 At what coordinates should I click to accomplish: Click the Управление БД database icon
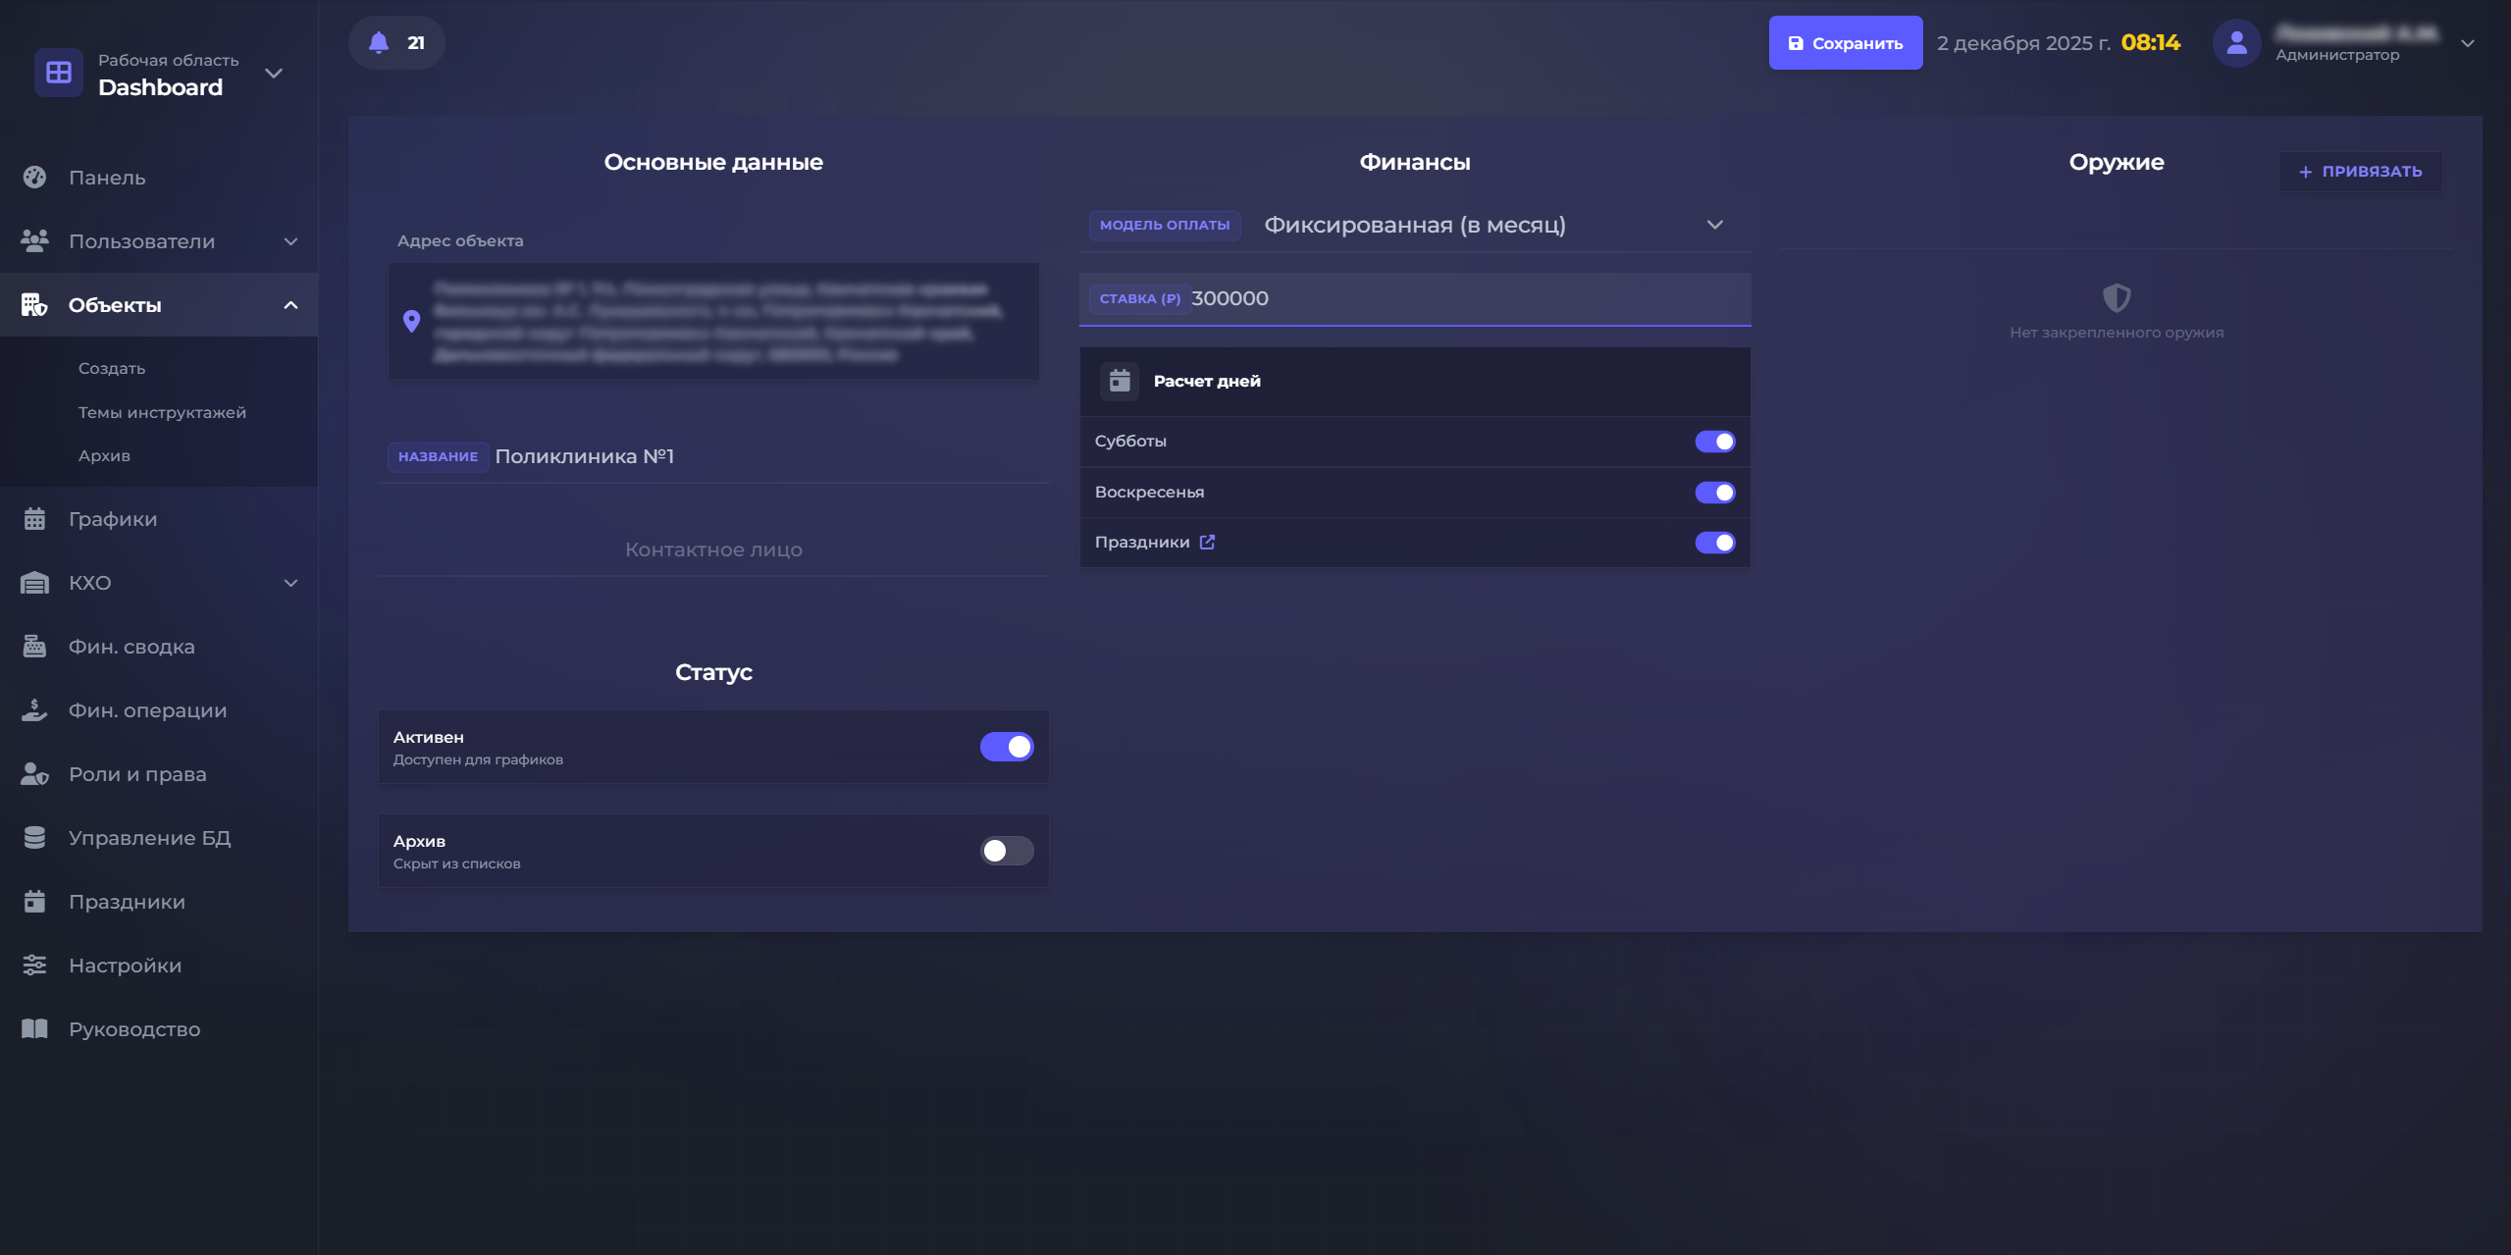pyautogui.click(x=35, y=838)
